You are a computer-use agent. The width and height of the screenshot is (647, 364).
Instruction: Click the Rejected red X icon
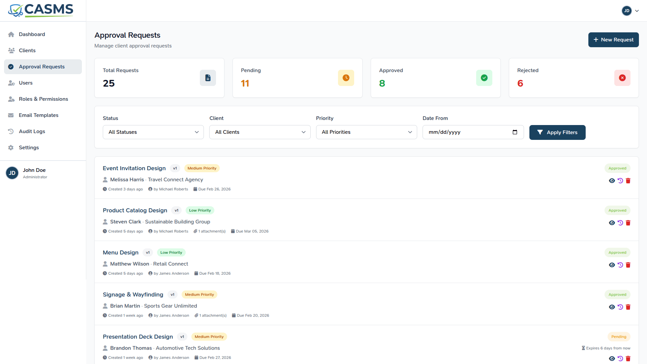coord(622,78)
